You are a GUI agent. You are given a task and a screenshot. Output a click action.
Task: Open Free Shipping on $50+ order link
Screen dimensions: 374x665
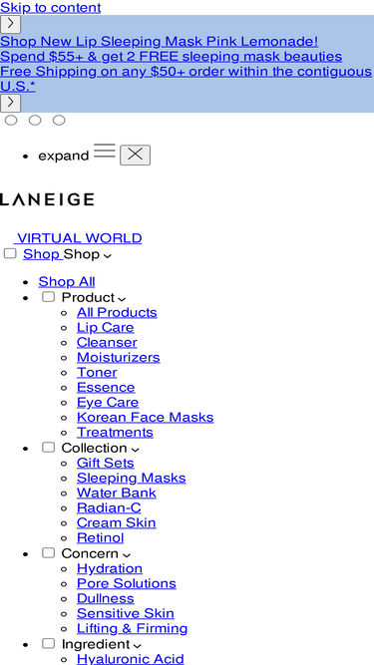[187, 79]
